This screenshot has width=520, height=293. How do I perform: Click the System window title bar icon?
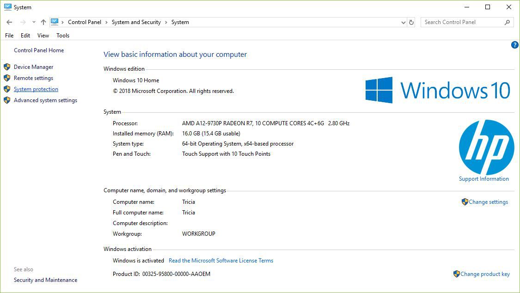tap(8, 7)
